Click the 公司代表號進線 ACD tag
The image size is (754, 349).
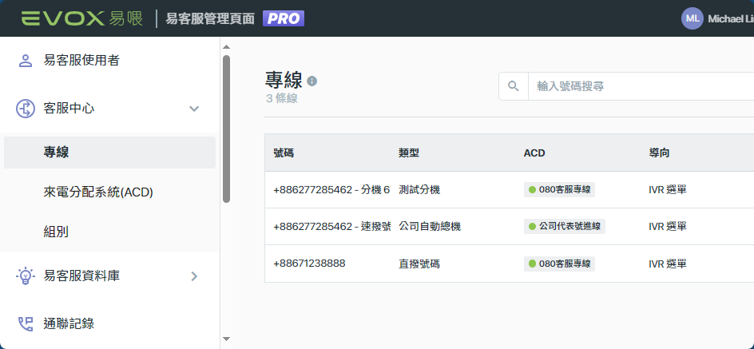tap(565, 227)
